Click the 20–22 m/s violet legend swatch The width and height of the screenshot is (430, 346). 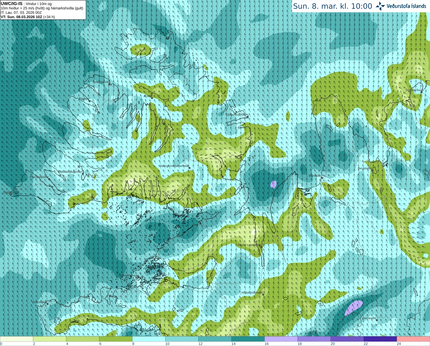347,339
